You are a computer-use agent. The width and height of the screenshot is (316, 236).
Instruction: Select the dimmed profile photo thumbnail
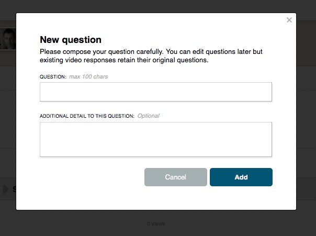pyautogui.click(x=8, y=39)
